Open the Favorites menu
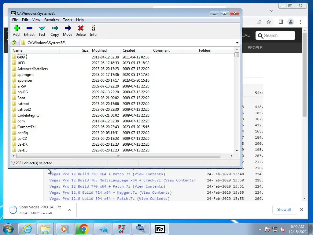Viewport: 313px width, 235px height. pyautogui.click(x=51, y=20)
